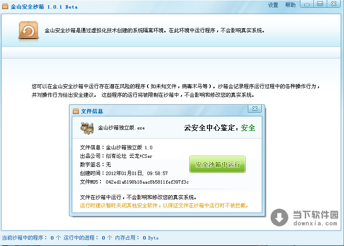Click the file info dialog title icon
344x246 pixels.
click(76, 111)
